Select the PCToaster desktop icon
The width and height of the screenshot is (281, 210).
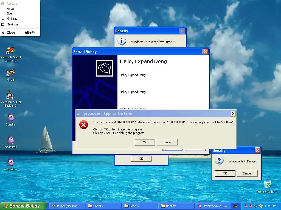click(11, 164)
